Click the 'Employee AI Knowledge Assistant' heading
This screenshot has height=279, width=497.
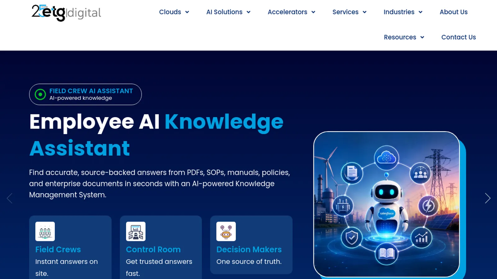click(x=156, y=135)
